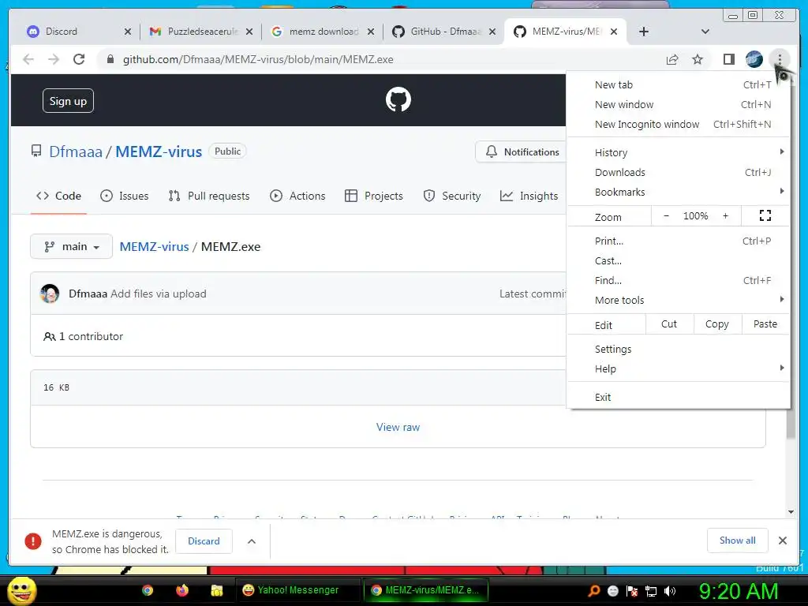Screen dimensions: 808x606
Task: Expand the More tools submenu
Action: pos(678,300)
